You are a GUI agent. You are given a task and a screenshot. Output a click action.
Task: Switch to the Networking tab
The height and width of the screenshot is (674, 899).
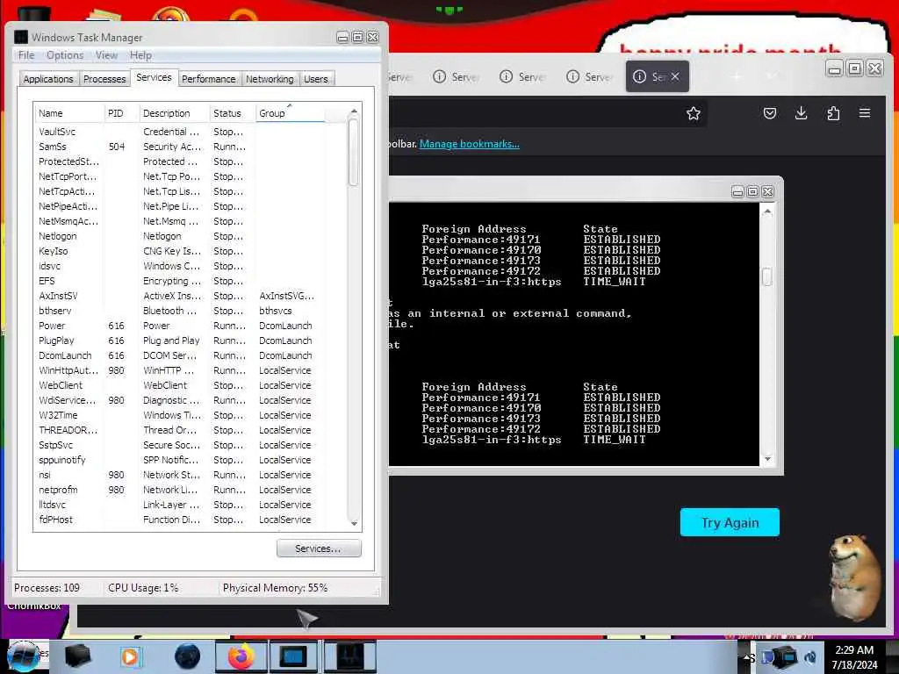click(x=270, y=78)
